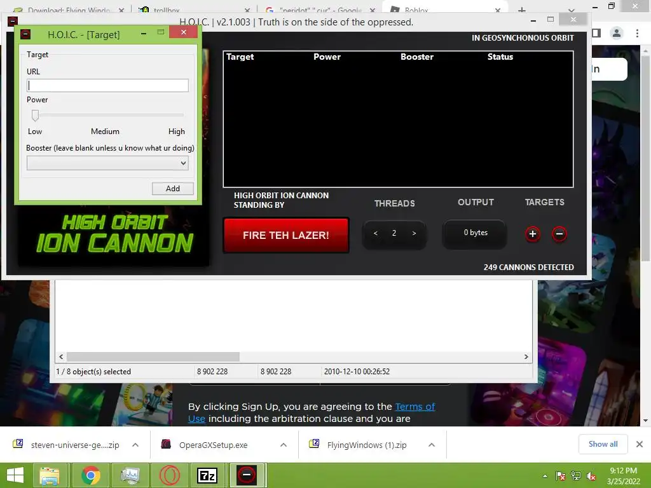Switch to H.O.I.C. in taskbar
This screenshot has width=651, height=488.
pyautogui.click(x=247, y=475)
